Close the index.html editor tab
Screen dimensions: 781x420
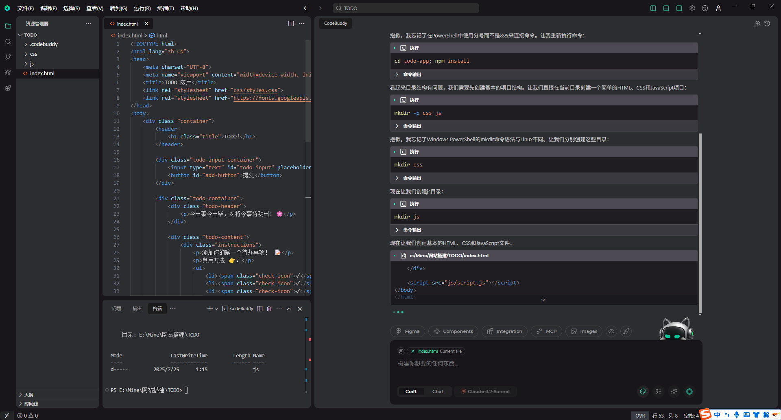click(146, 24)
